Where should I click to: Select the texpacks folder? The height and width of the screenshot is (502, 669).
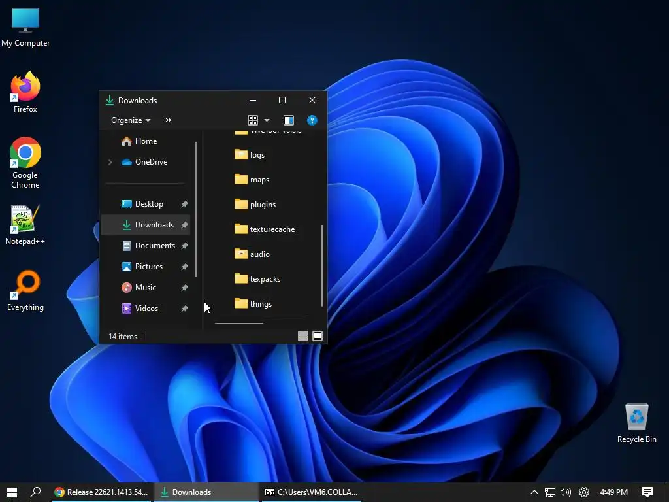pos(257,278)
